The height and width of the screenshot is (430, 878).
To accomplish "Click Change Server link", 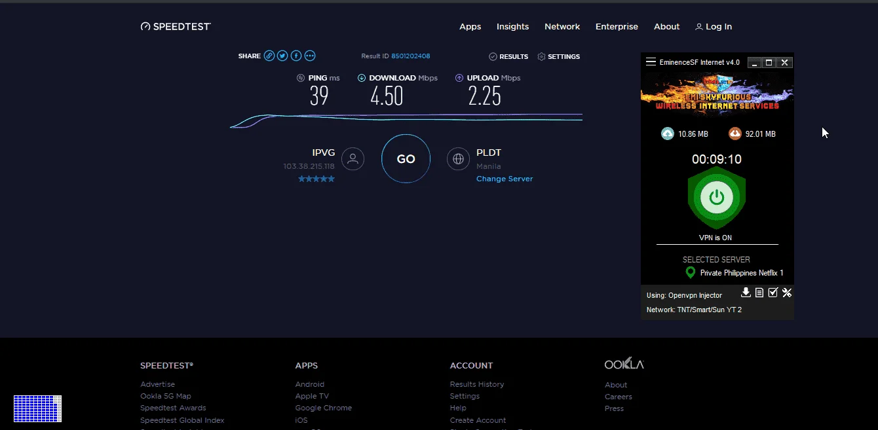I will point(505,179).
